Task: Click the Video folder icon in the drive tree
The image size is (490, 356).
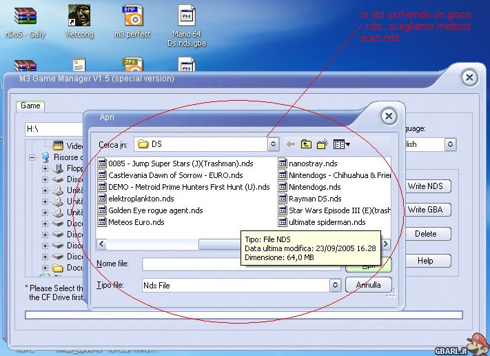Action: pos(58,146)
